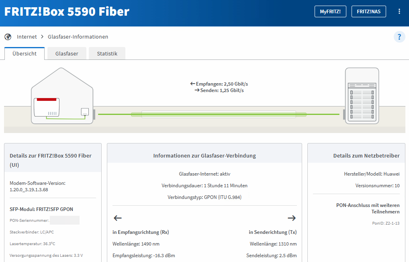The width and height of the screenshot is (409, 262).
Task: Click the Empfangen 2,50 Gbit/s text
Action: [219, 84]
